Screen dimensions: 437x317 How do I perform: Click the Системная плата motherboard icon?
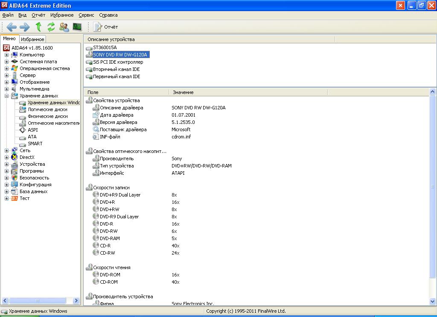(15, 62)
